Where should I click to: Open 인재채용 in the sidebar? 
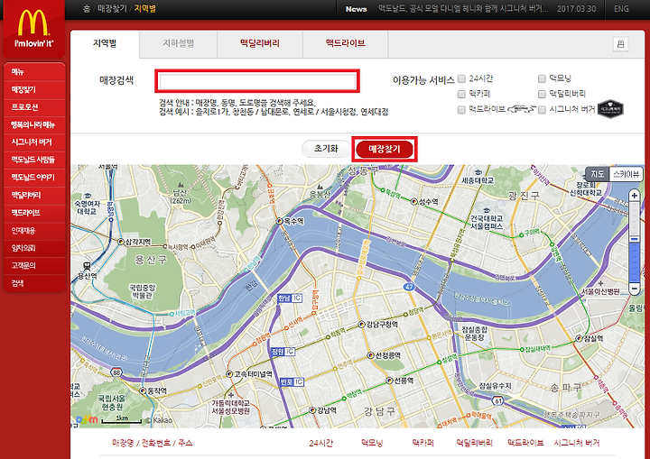[x=34, y=230]
